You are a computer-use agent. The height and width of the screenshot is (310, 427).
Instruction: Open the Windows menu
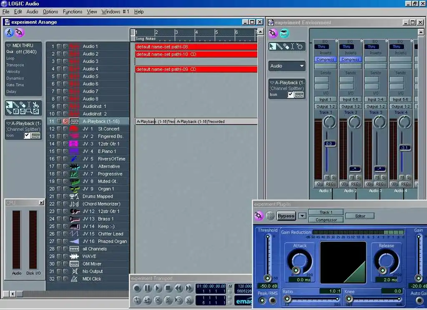115,12
